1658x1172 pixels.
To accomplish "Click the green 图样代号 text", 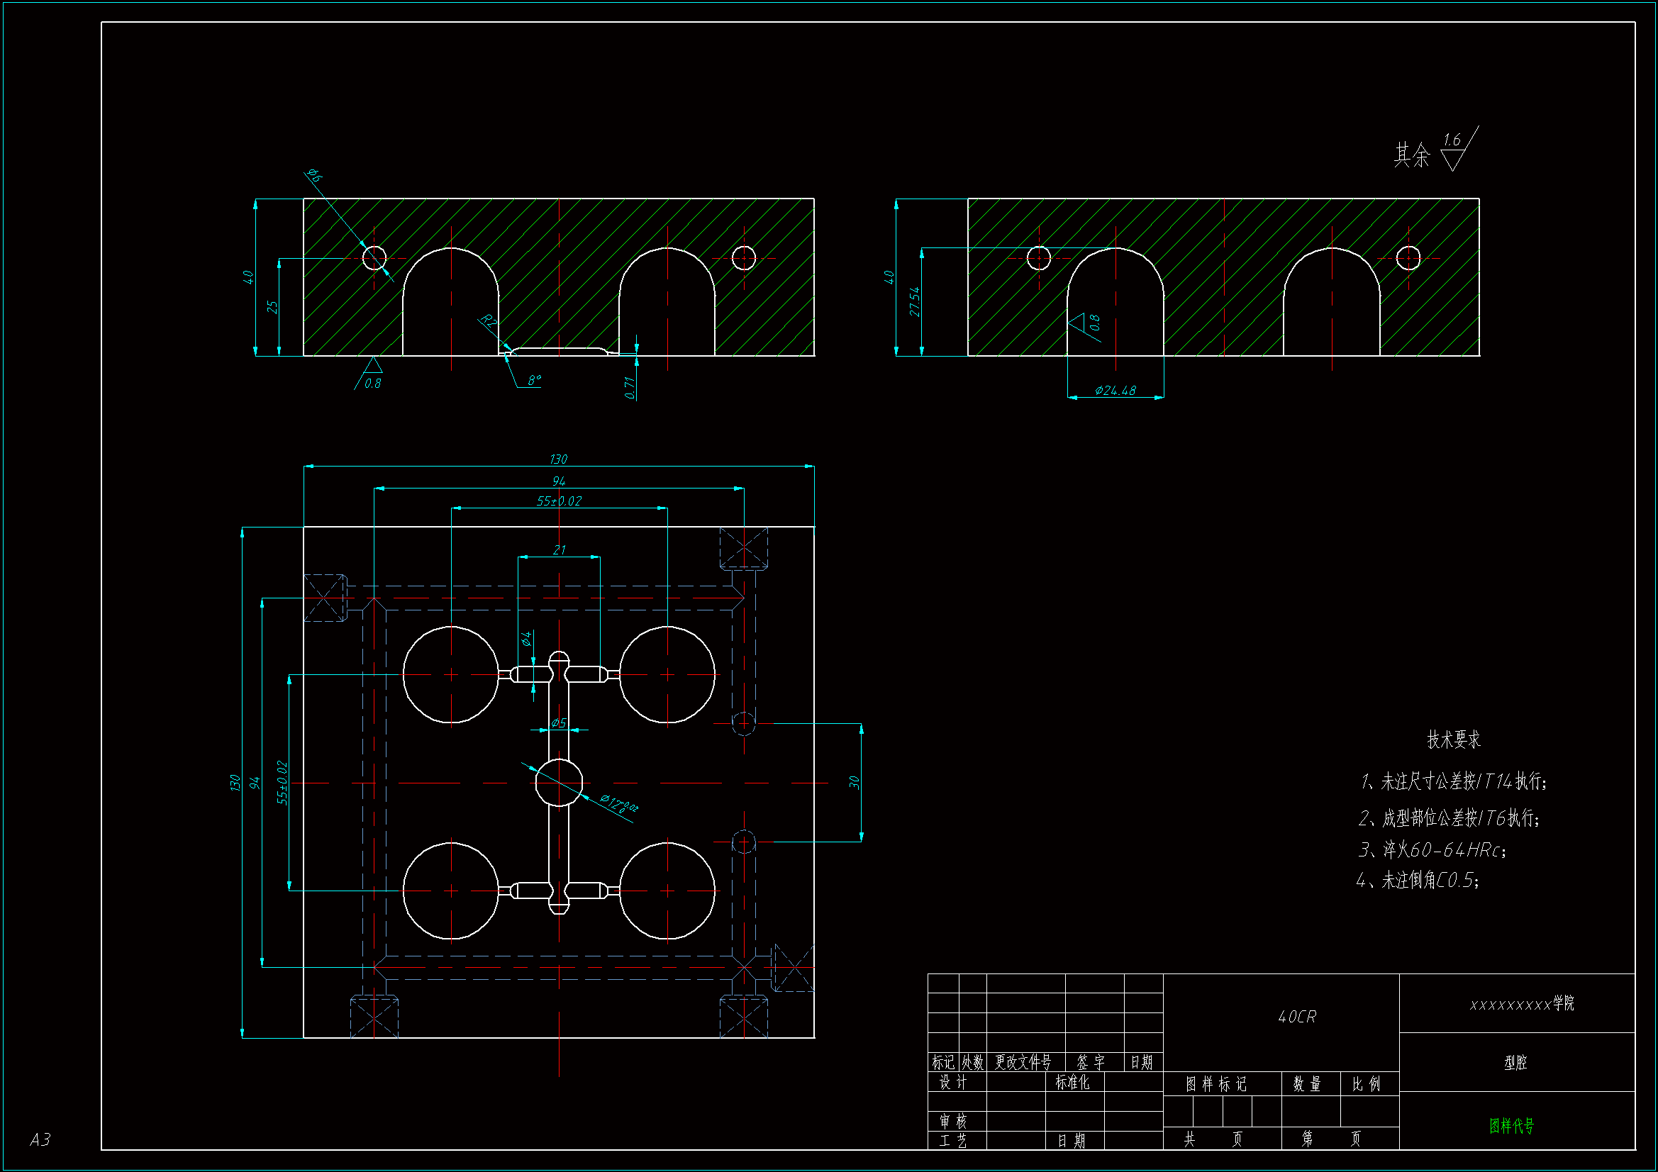I will (x=1510, y=1125).
